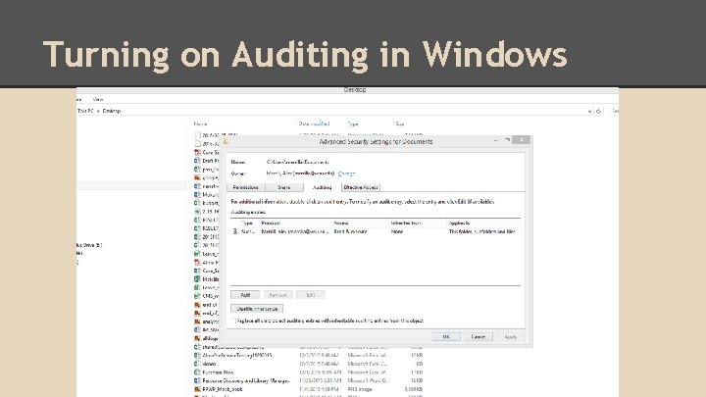Viewport: 706px width, 397px height.
Task: Click the icon beside Resource Discovery and Library file
Action: click(197, 380)
